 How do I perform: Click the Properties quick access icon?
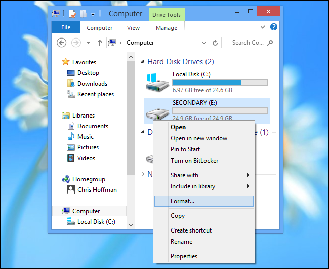(x=72, y=14)
